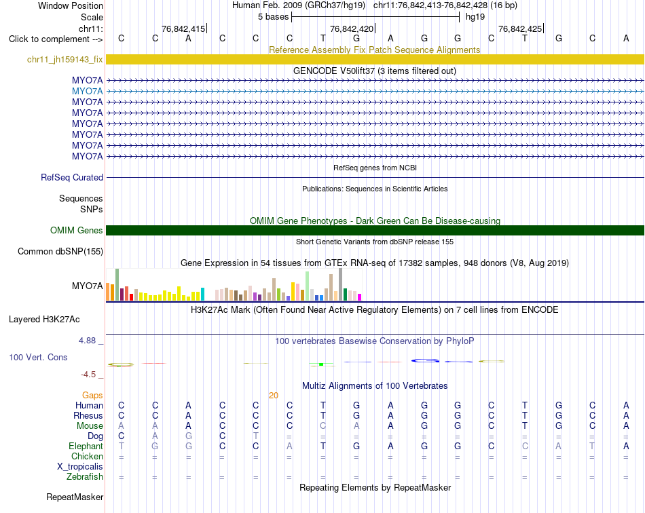Click the Zebrafish species label

pyautogui.click(x=85, y=476)
